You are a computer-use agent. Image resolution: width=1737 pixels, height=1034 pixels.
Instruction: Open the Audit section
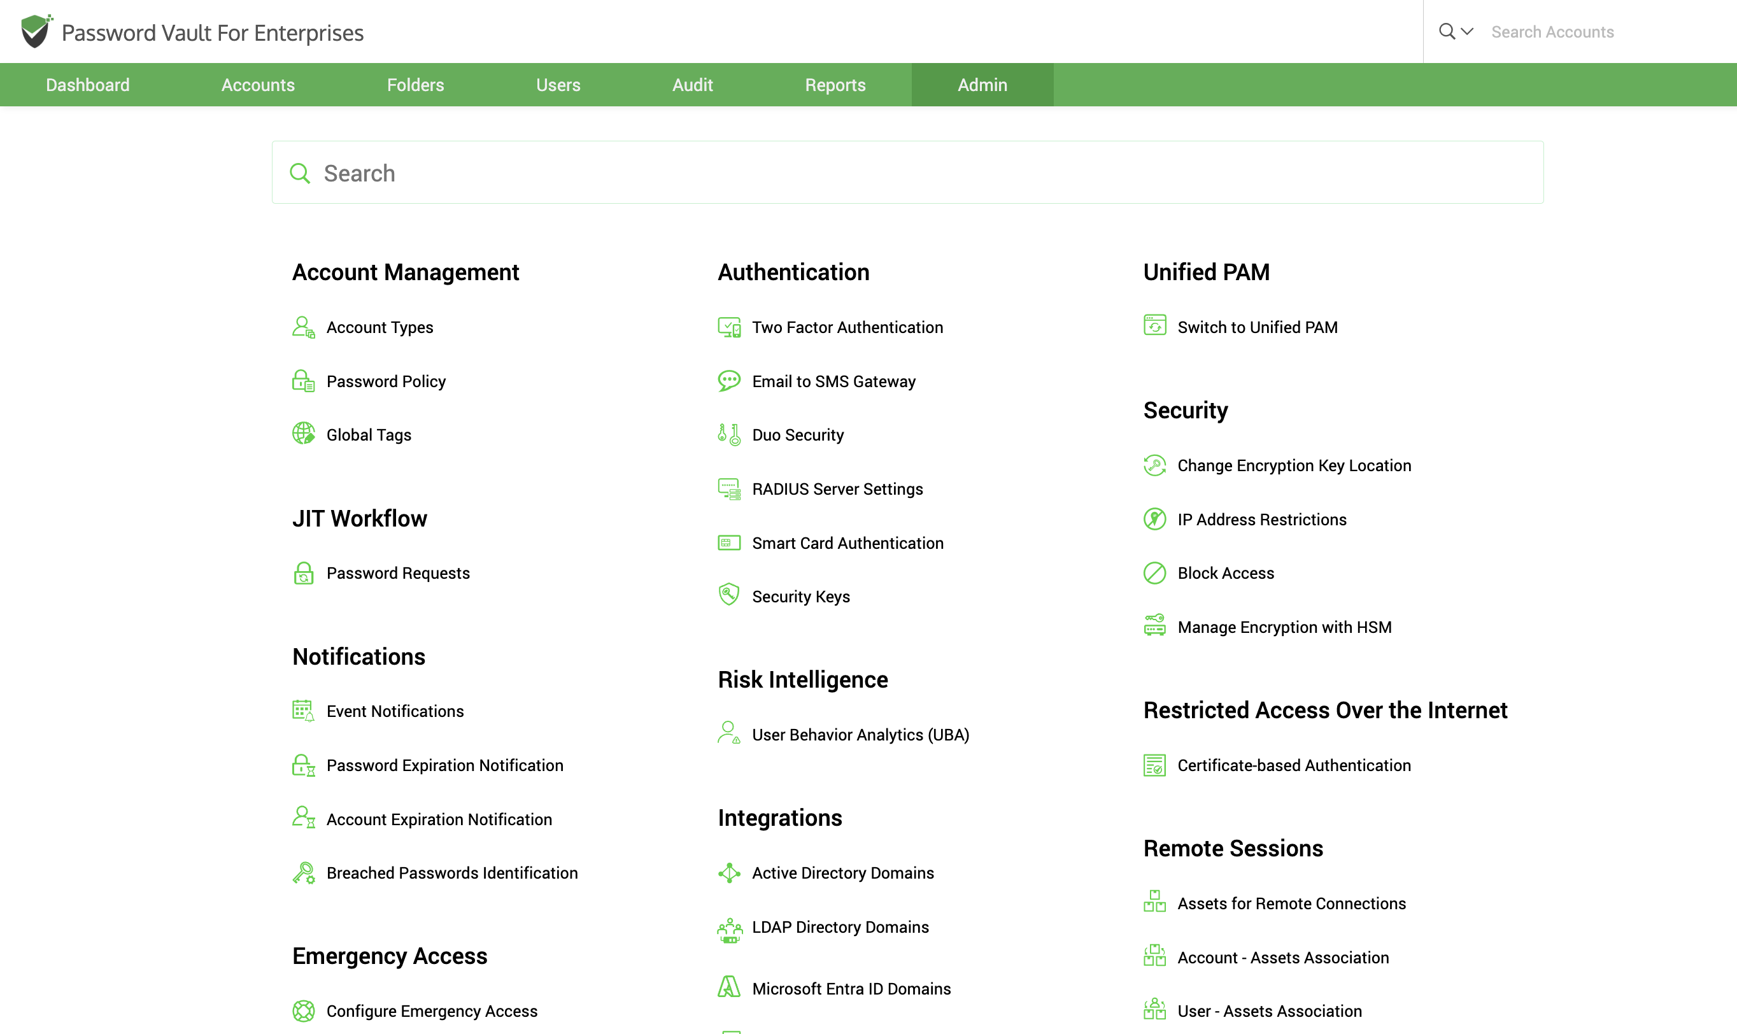[693, 84]
